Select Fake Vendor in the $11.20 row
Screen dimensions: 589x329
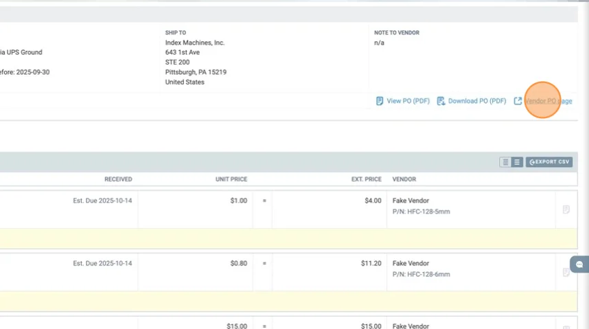click(x=411, y=263)
